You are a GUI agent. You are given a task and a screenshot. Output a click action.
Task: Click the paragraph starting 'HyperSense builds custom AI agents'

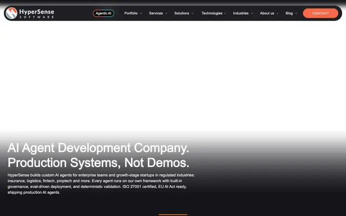101,184
